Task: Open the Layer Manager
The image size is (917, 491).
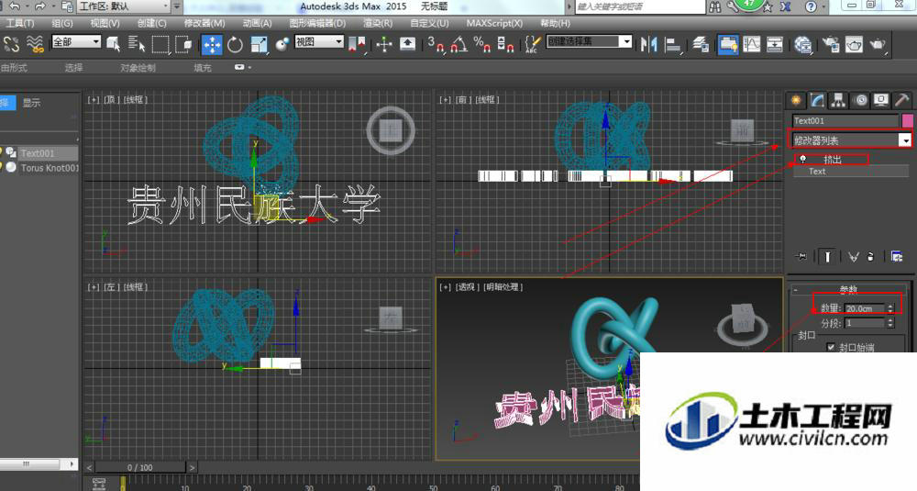Action: (x=701, y=44)
